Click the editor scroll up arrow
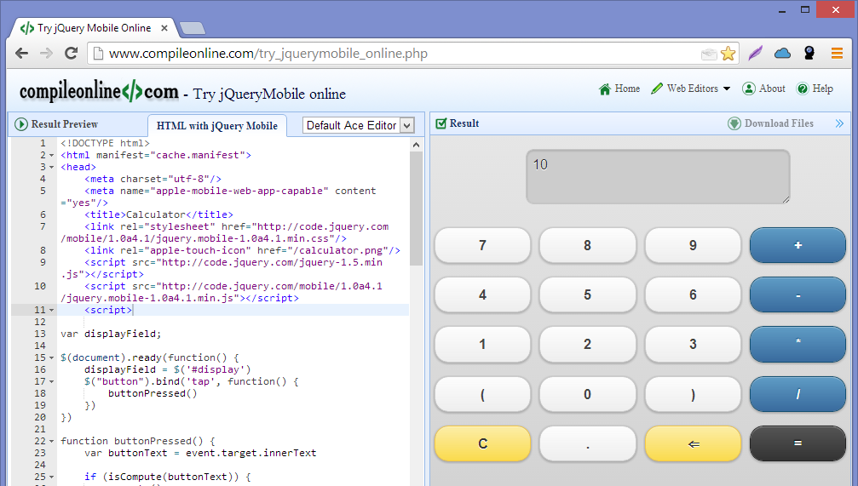The height and width of the screenshot is (486, 858). point(416,145)
